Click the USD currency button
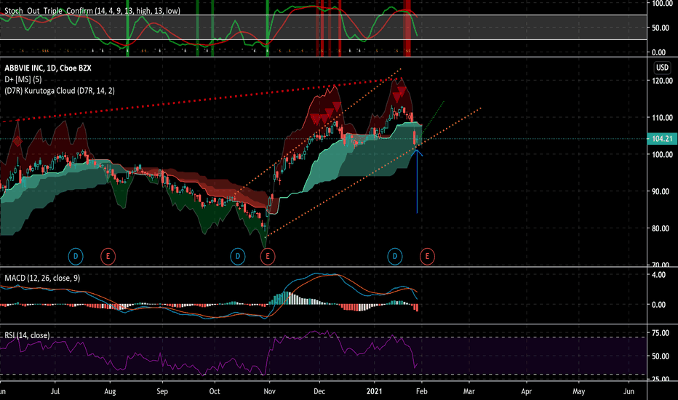This screenshot has width=678, height=400. (x=662, y=68)
